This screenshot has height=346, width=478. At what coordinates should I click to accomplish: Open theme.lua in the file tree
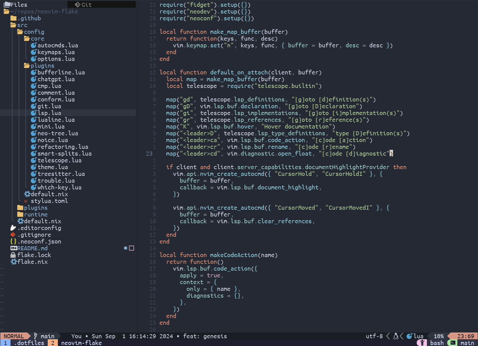(x=53, y=167)
